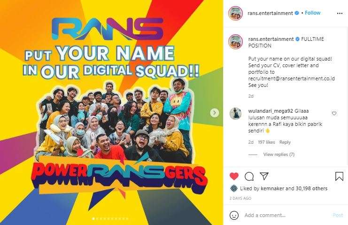The image size is (348, 225).
Task: Open rans.entertainment profile picture in header
Action: click(235, 13)
